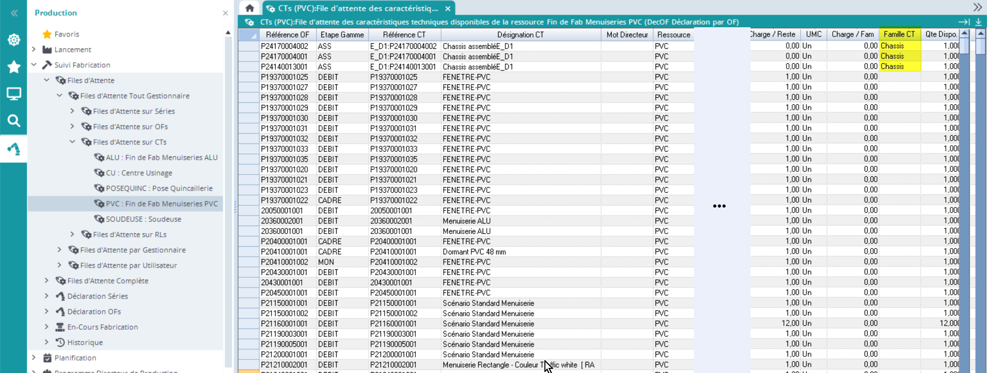Expand the Historique tree node
Viewport: 987px width, 373px height.
click(47, 342)
